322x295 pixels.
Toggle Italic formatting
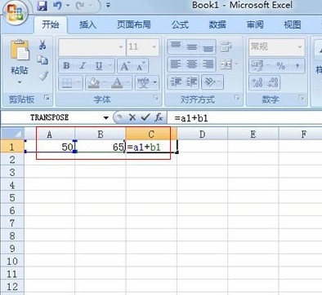click(x=83, y=66)
